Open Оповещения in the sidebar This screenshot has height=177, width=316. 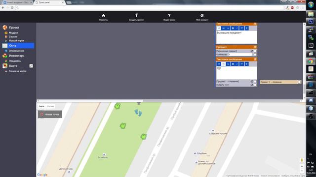(16, 51)
